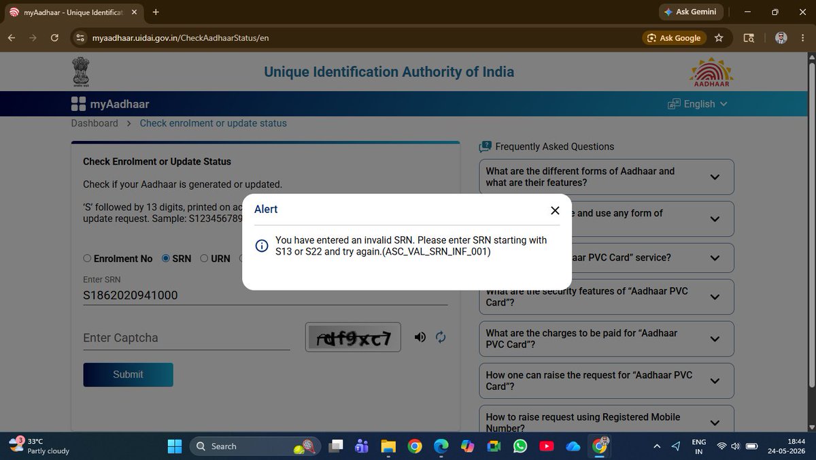Bookmark this page with star icon
816x460 pixels.
719,38
